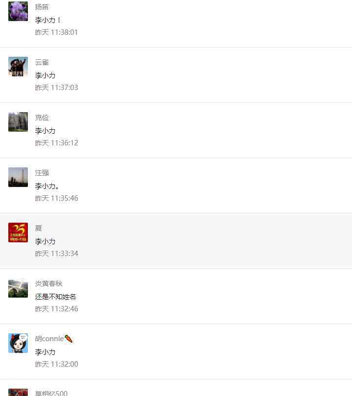Click the carrot emoji beside 胡connie

pos(69,339)
